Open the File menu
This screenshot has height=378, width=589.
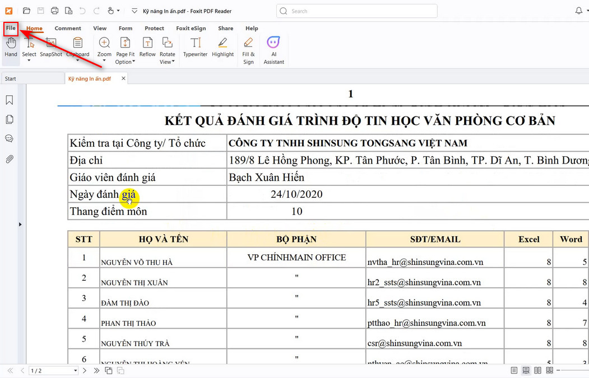[x=11, y=28]
